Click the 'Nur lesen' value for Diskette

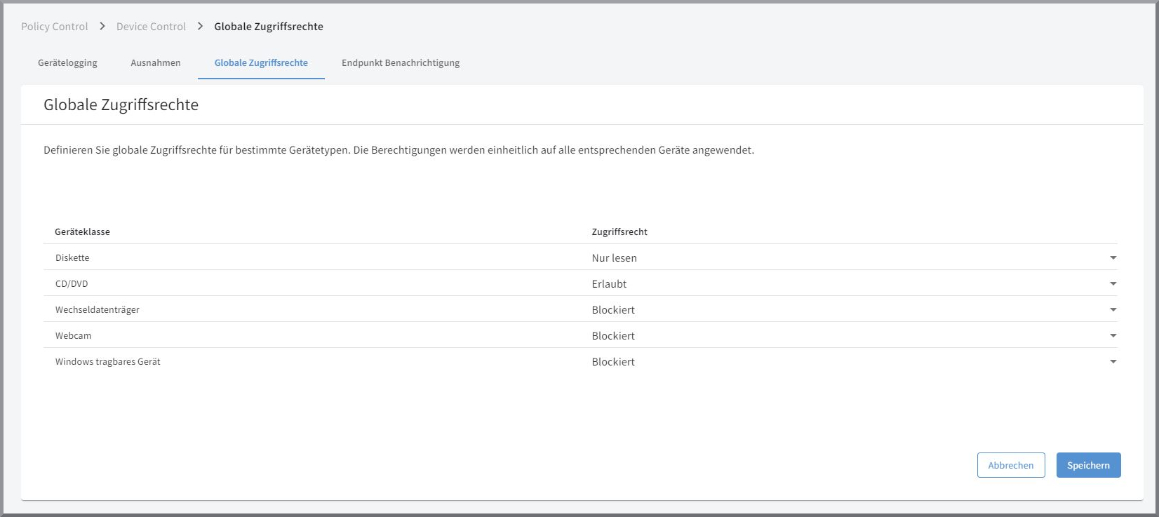click(614, 258)
